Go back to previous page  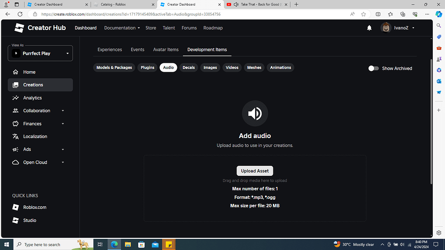(8, 14)
